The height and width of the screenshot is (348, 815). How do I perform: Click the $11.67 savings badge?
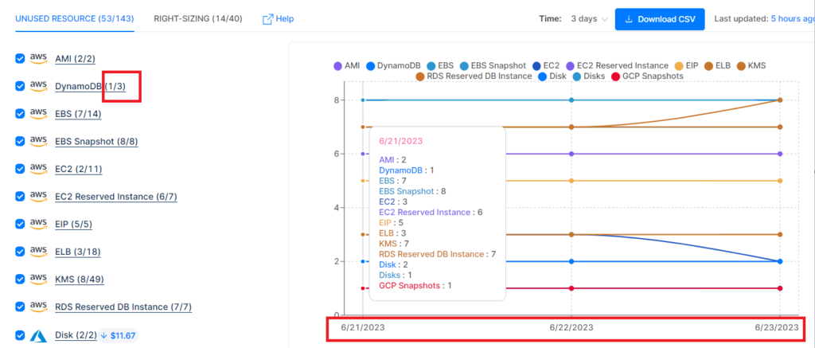[119, 335]
